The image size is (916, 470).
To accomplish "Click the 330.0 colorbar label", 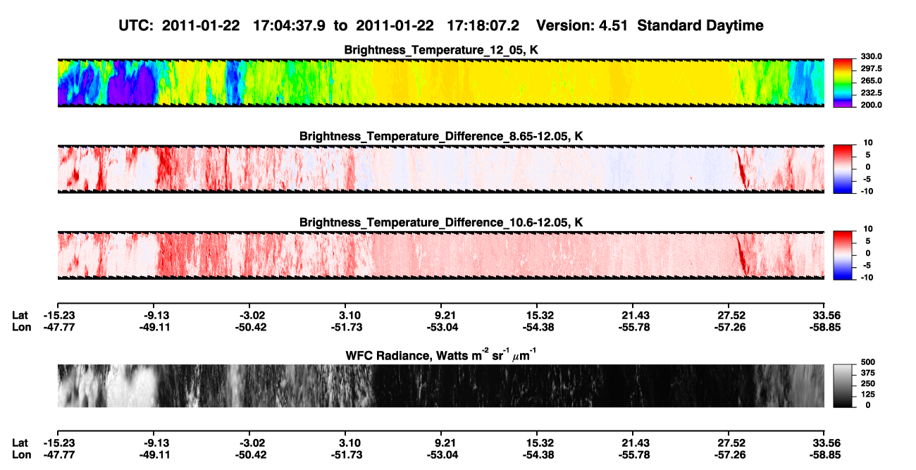I will (870, 56).
